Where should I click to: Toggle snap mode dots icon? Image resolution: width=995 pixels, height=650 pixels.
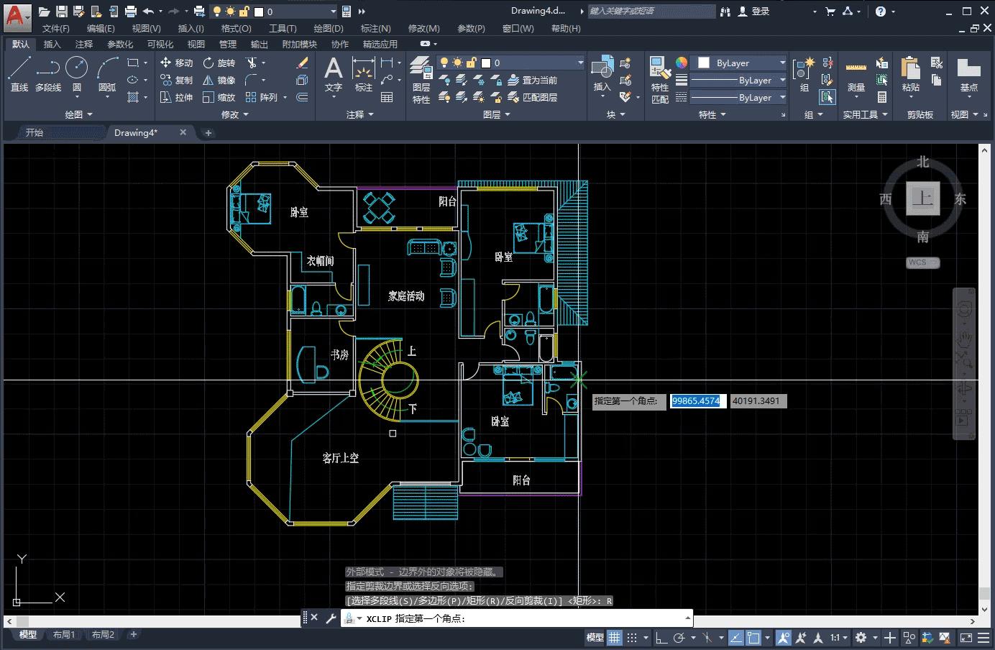tap(633, 637)
